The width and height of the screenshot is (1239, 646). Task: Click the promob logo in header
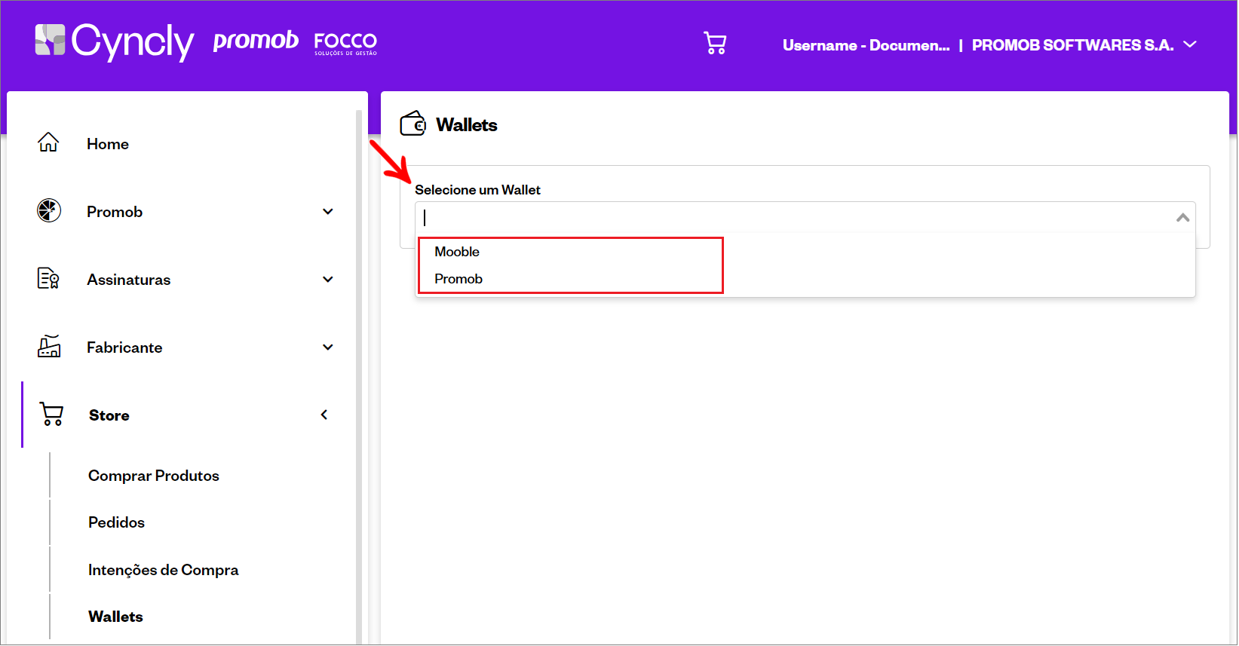click(256, 40)
